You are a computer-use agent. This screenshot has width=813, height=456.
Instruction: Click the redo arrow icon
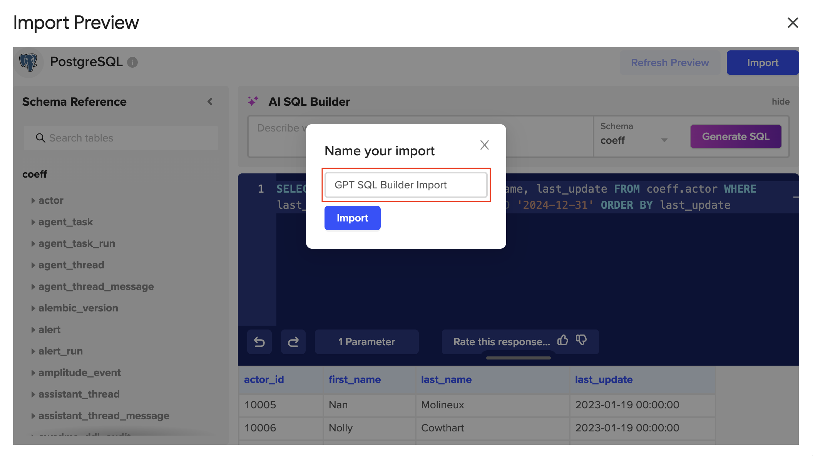293,342
